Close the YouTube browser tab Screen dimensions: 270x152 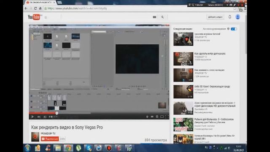click(x=54, y=3)
